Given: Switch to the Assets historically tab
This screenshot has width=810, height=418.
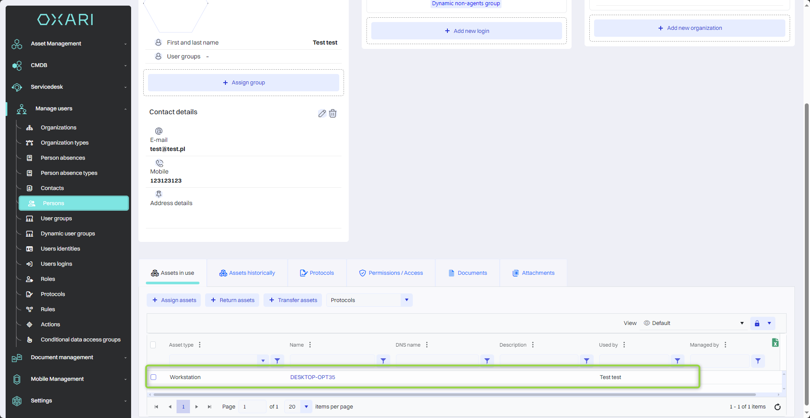Looking at the screenshot, I should pyautogui.click(x=247, y=273).
